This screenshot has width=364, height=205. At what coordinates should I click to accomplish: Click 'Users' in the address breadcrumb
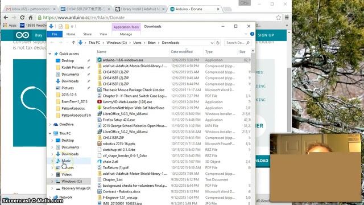(x=137, y=43)
